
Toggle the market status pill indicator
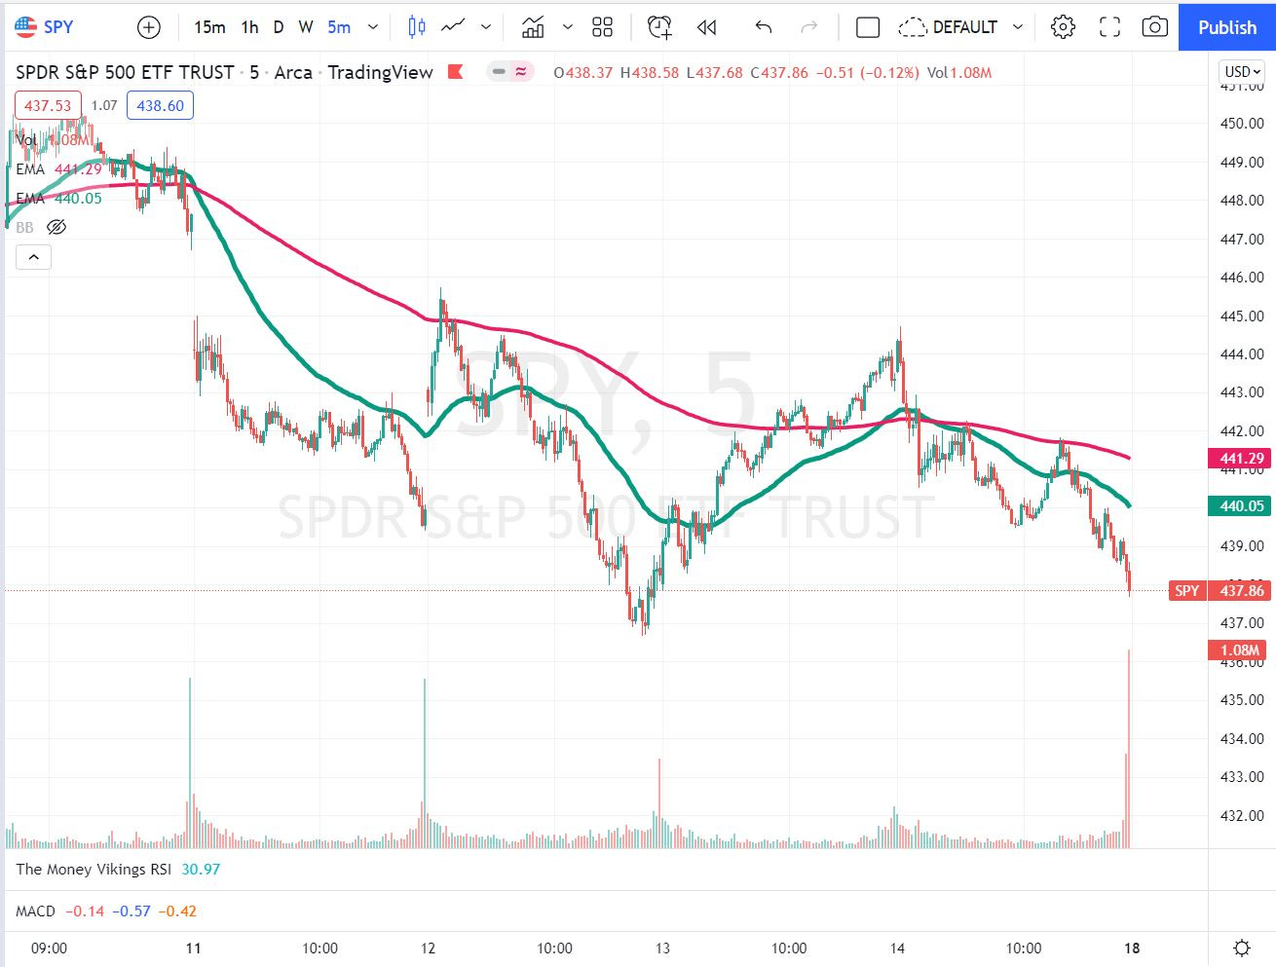pyautogui.click(x=510, y=71)
